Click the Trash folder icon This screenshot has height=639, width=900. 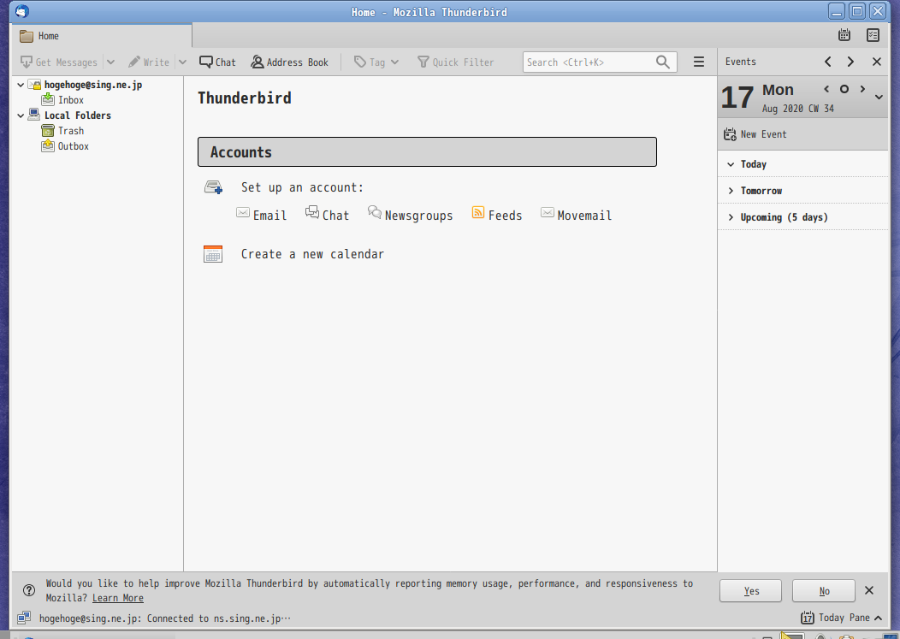click(48, 131)
